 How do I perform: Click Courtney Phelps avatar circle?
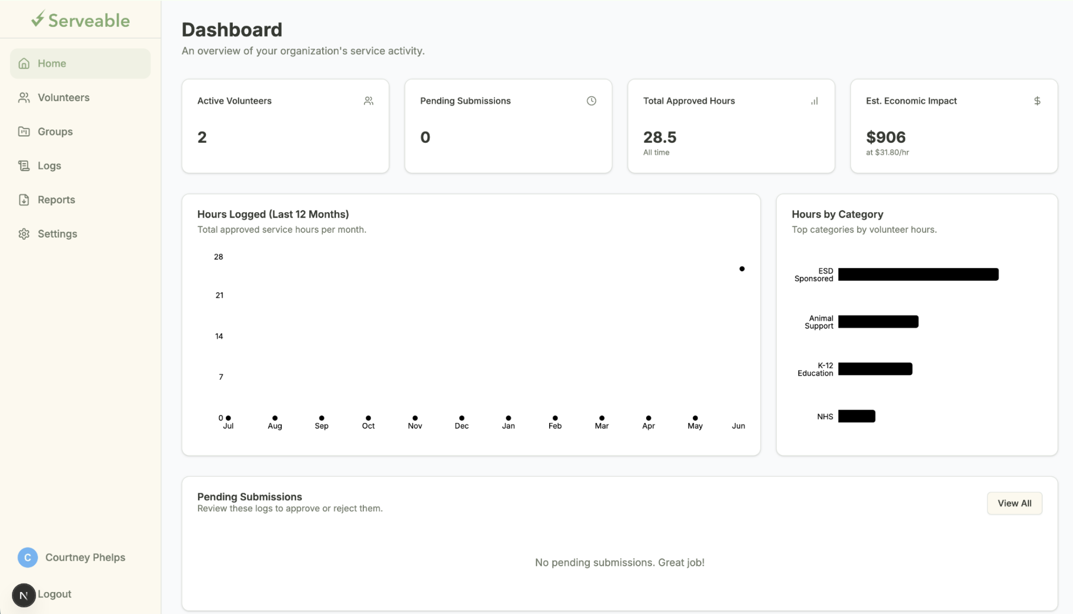pos(28,557)
